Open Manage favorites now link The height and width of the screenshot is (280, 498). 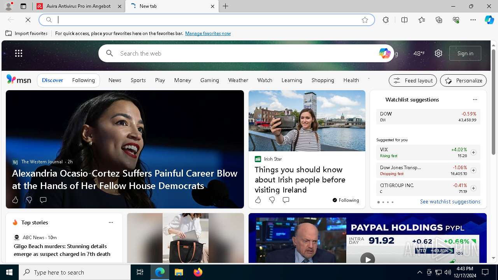pyautogui.click(x=208, y=33)
